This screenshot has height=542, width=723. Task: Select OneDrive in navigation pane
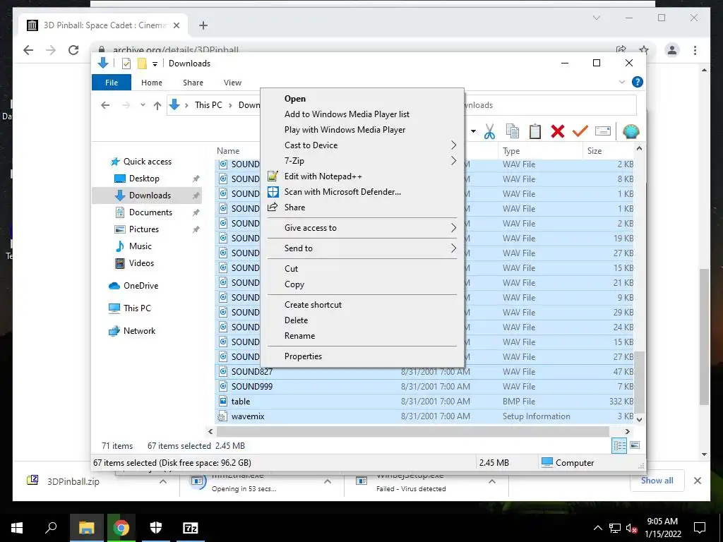pos(141,286)
